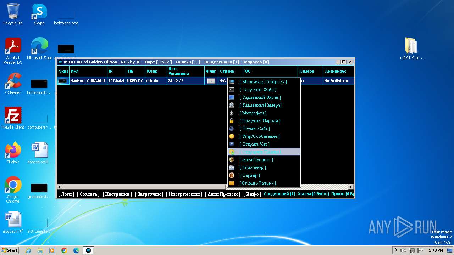Click the No Antivirus cell
The width and height of the screenshot is (454, 255).
tap(339, 81)
